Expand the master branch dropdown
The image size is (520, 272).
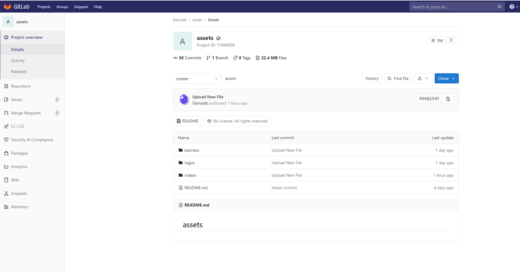pyautogui.click(x=197, y=79)
